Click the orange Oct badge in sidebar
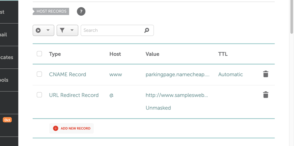294x146 pixels. [x=7, y=120]
